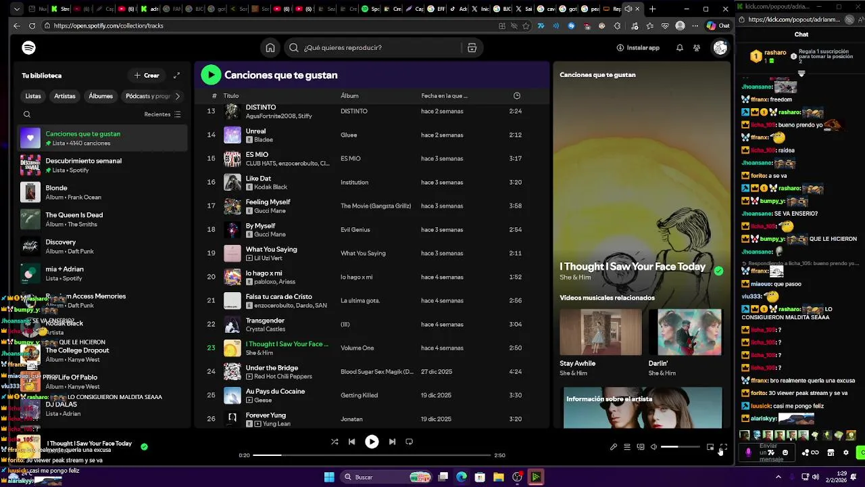Sort tracks by the Título column header
The width and height of the screenshot is (865, 487).
[x=231, y=96]
